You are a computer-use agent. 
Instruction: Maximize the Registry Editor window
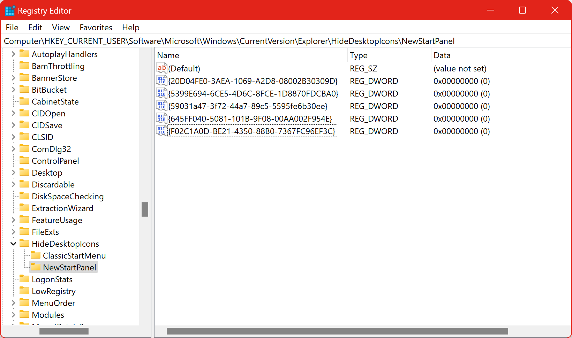[x=522, y=10]
